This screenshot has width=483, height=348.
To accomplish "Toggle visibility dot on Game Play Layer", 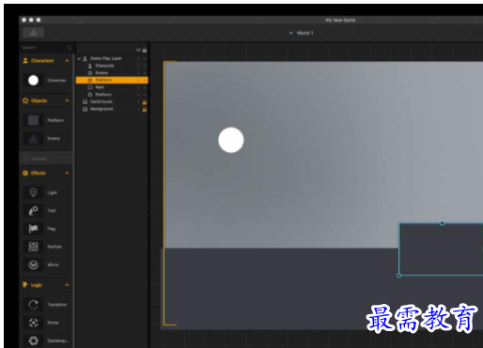I will pyautogui.click(x=138, y=58).
